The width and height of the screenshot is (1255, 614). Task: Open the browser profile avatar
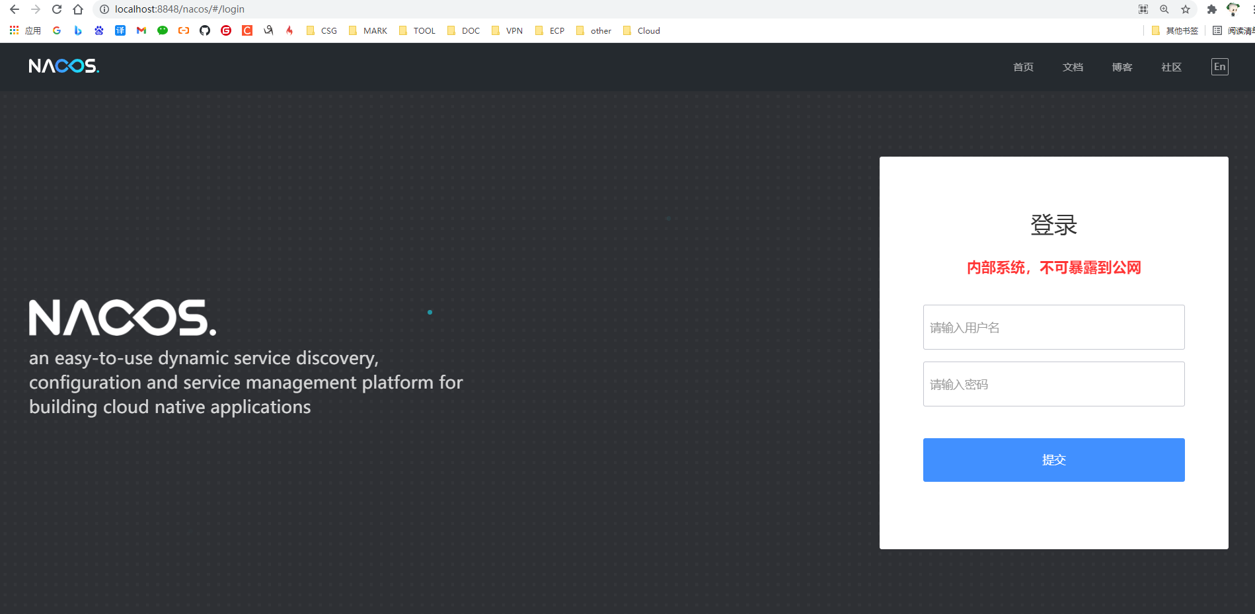coord(1233,9)
